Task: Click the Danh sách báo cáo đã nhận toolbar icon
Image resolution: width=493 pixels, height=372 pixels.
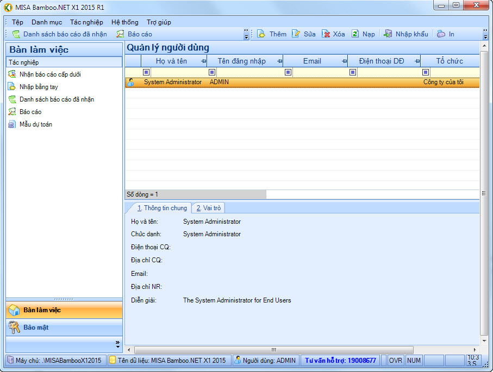Action: (x=16, y=34)
